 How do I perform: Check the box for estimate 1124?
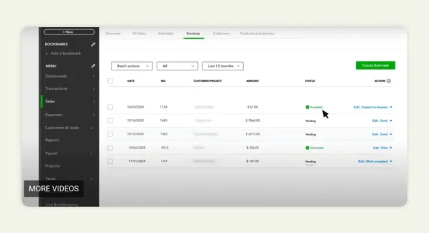pyautogui.click(x=110, y=107)
